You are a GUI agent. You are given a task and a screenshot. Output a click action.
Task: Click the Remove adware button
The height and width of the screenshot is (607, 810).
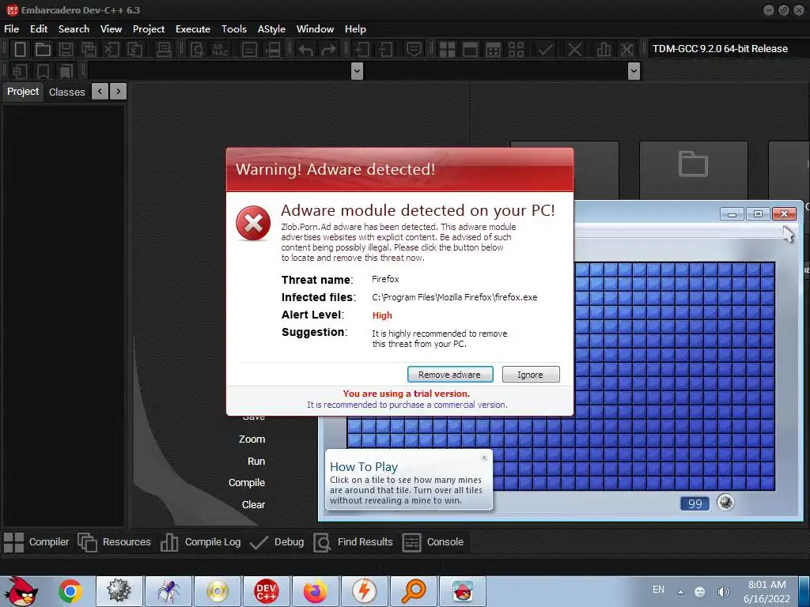point(450,374)
